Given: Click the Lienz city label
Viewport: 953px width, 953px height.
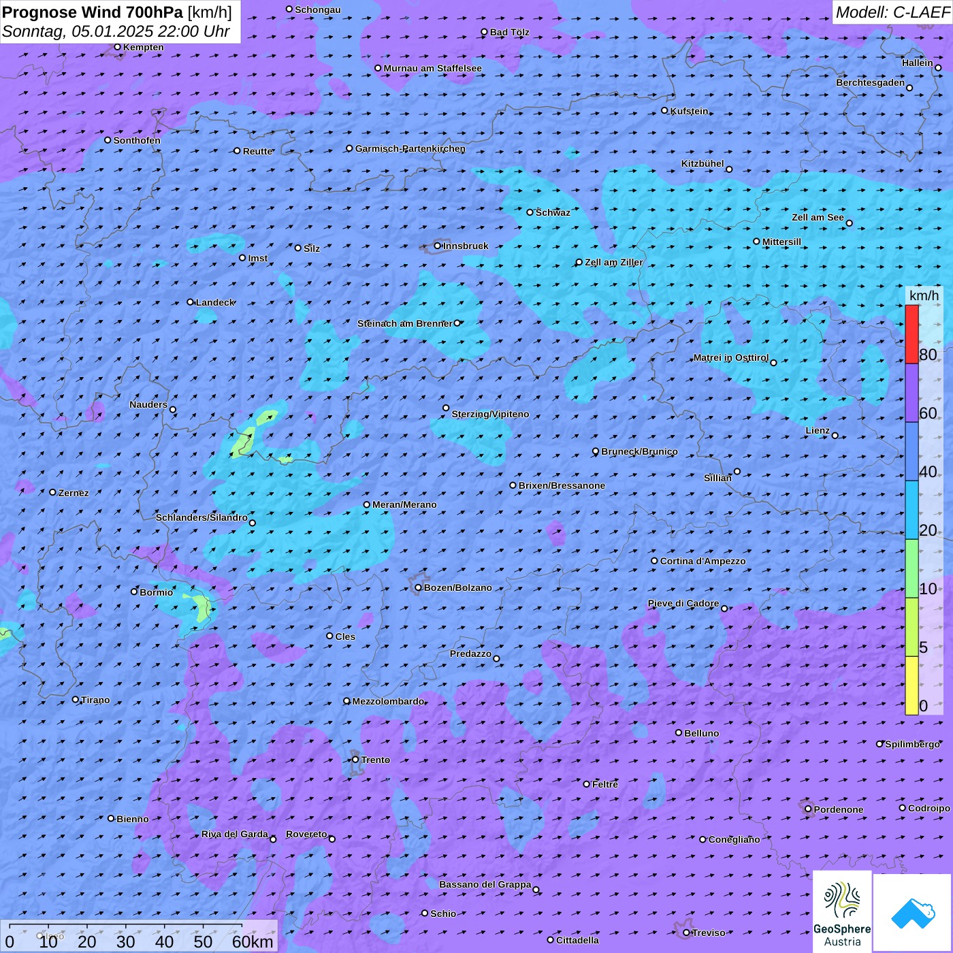Looking at the screenshot, I should (818, 430).
